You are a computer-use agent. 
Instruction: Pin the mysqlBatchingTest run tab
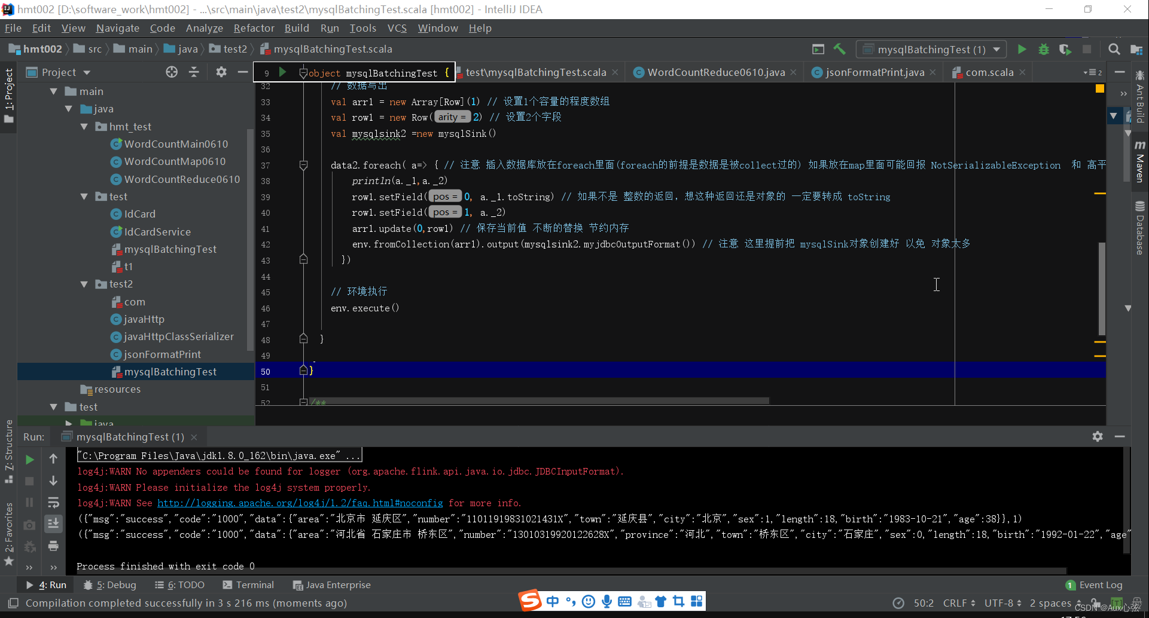(126, 436)
